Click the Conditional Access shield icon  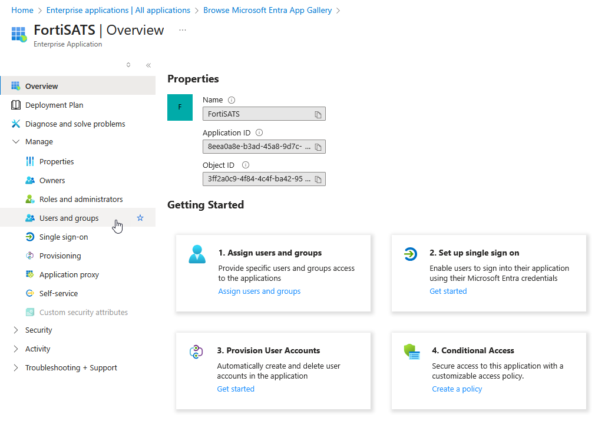tap(412, 352)
